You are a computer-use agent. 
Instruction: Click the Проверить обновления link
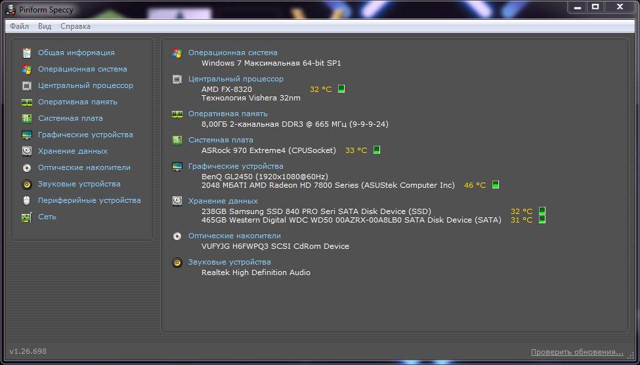point(577,352)
